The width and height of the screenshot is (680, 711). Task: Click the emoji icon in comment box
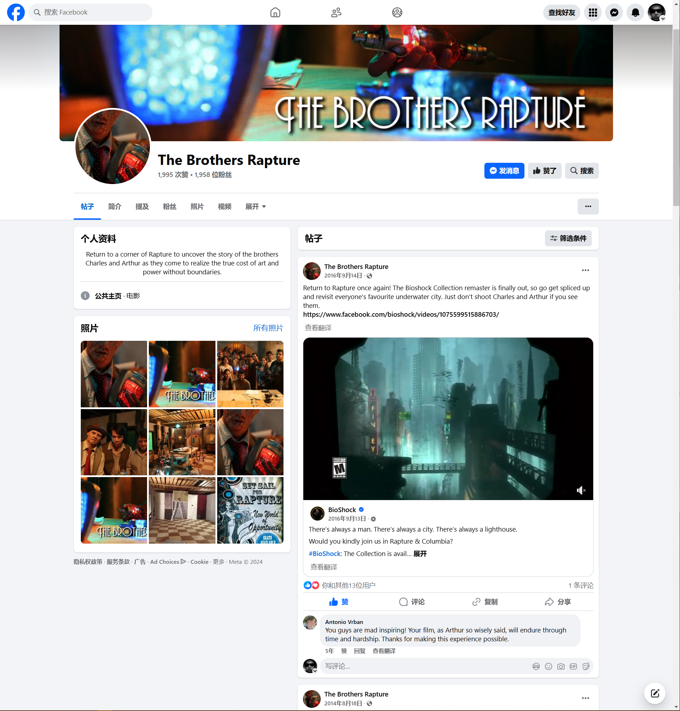548,666
